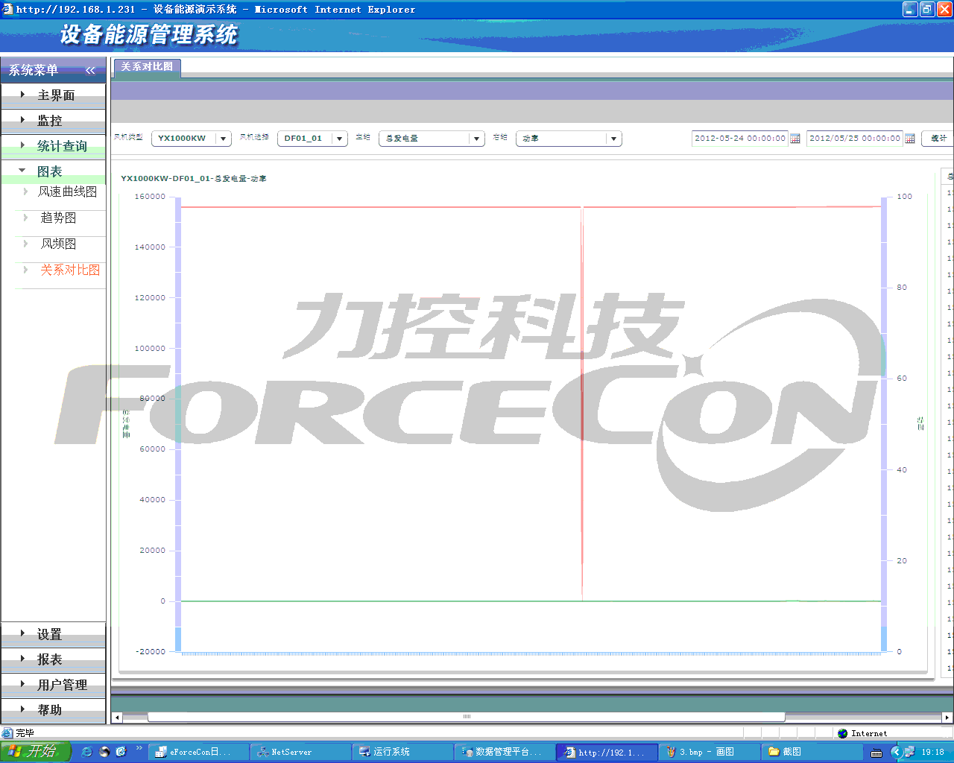
Task: Expand the 帮助 menu section
Action: [x=54, y=710]
